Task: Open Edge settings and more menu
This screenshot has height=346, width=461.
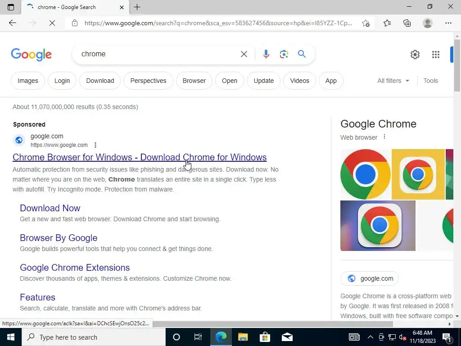Action: [x=448, y=23]
